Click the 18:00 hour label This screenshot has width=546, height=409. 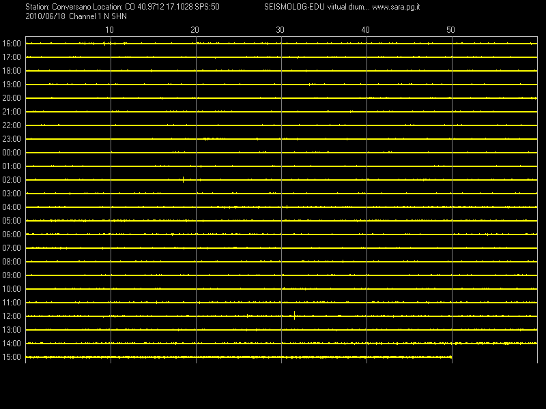tap(12, 71)
